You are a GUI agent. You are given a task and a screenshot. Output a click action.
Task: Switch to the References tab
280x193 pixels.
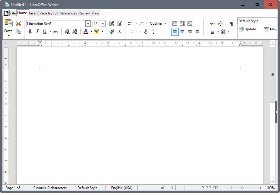(68, 13)
